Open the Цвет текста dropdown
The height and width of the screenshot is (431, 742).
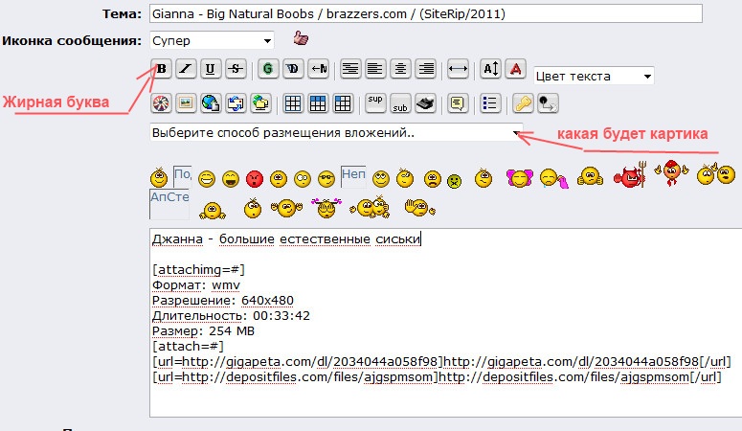594,76
